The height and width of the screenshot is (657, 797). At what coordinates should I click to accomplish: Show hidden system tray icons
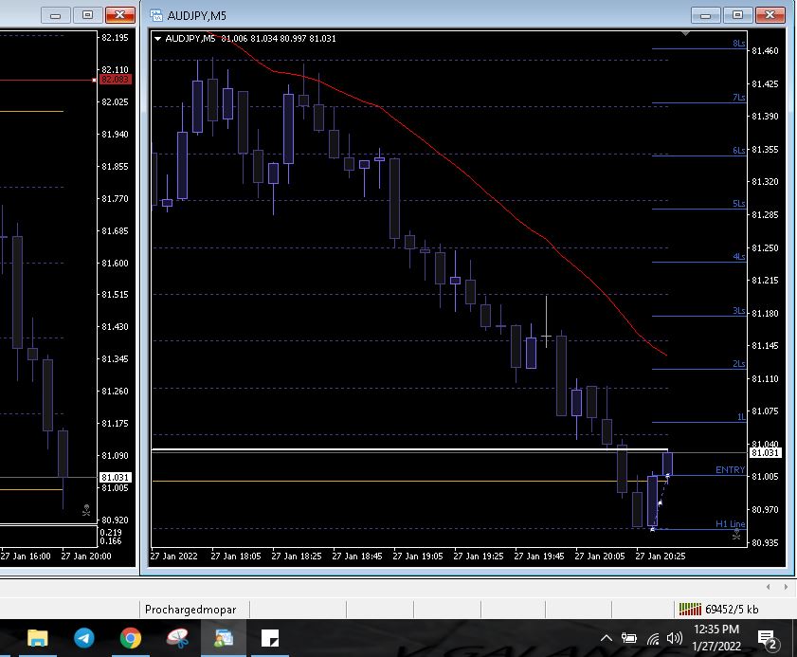606,638
